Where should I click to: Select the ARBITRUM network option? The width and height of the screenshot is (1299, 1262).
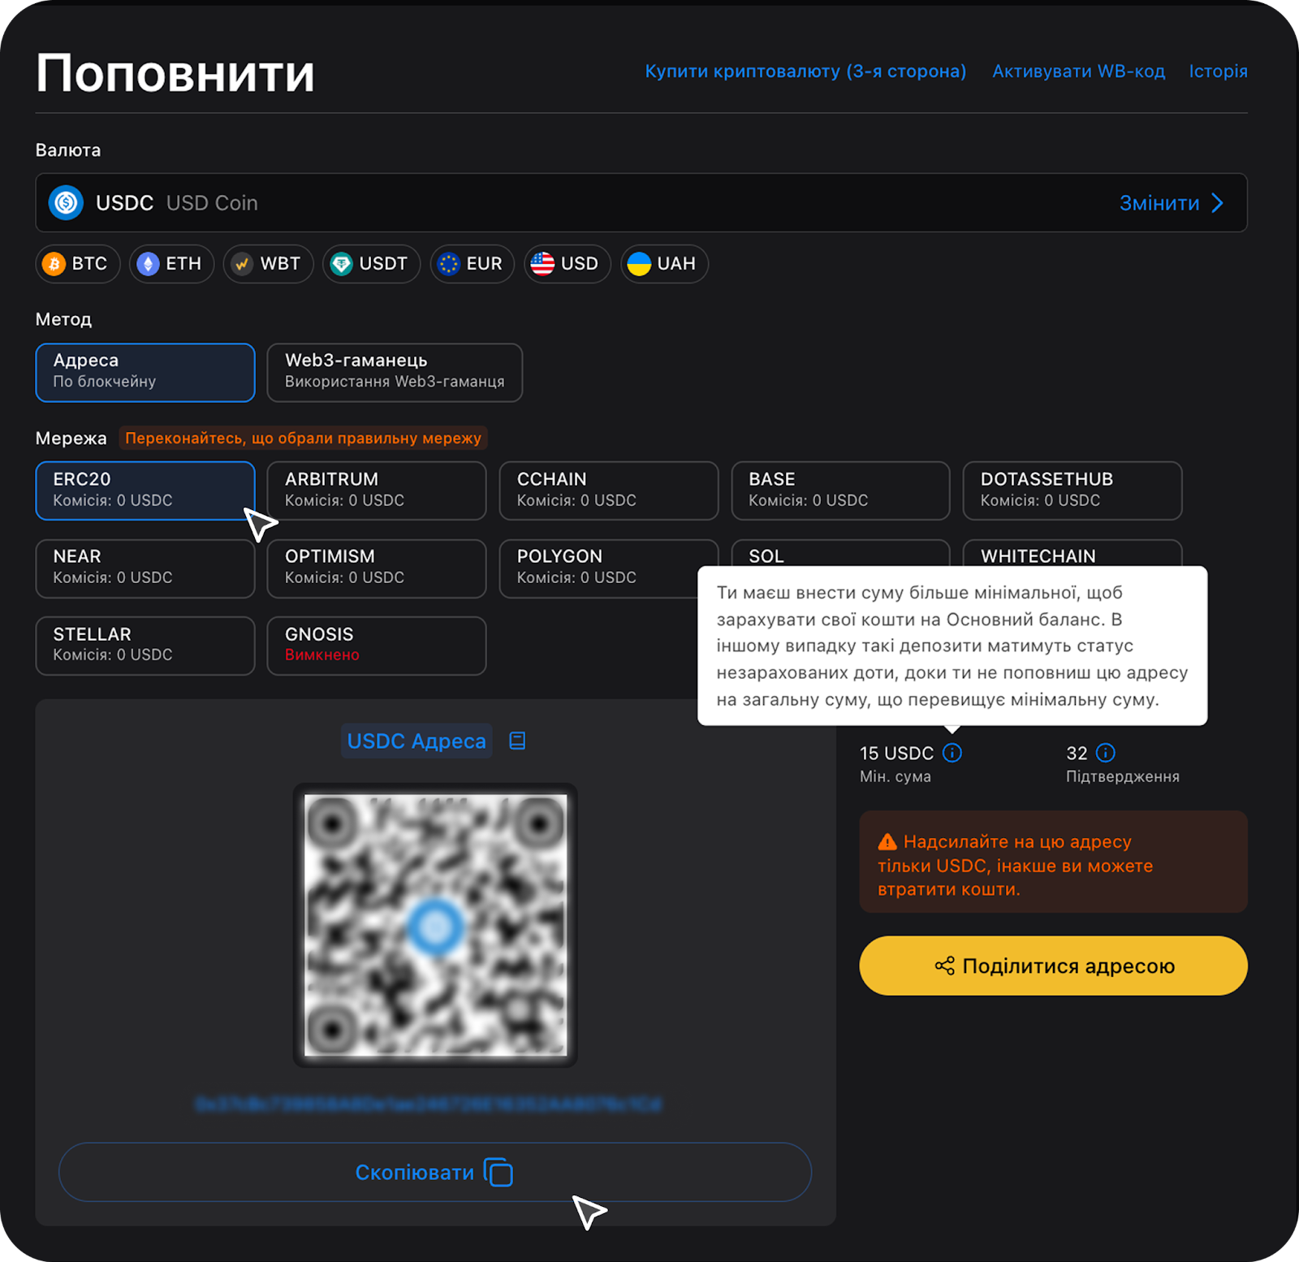click(376, 491)
